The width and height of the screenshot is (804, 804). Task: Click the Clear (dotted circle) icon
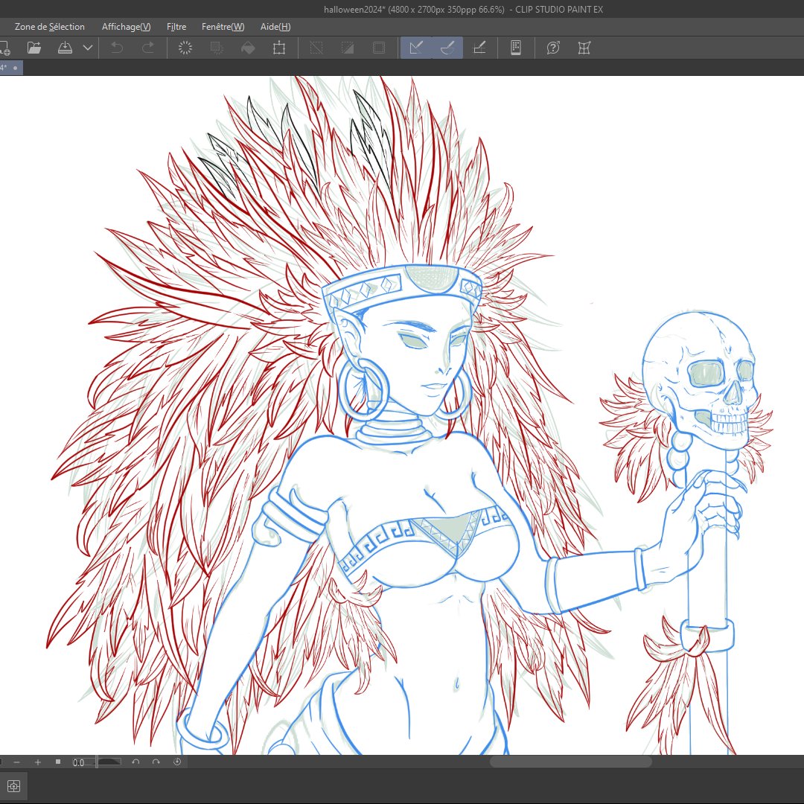[185, 48]
